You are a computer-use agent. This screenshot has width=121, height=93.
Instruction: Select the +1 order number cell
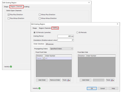point(58,58)
